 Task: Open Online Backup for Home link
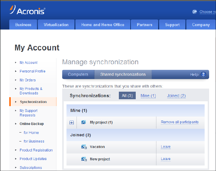click(x=31, y=133)
